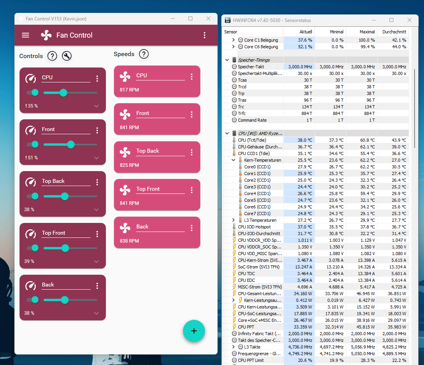424x365 pixels.
Task: Toggle the Top Front control enable switch
Action: [33, 248]
